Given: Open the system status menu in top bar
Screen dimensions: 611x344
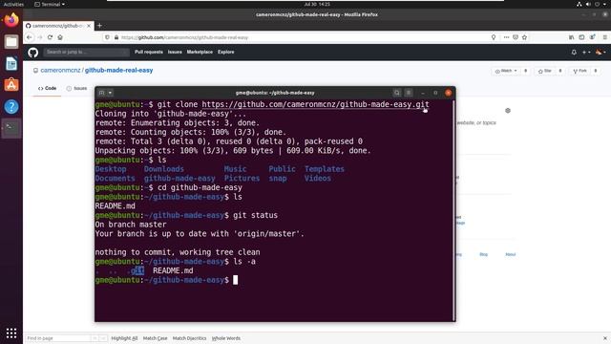Looking at the screenshot, I should point(592,4).
